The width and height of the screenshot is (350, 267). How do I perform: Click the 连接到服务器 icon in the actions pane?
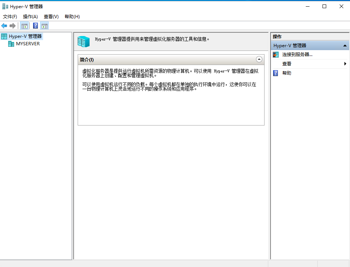[x=276, y=55]
